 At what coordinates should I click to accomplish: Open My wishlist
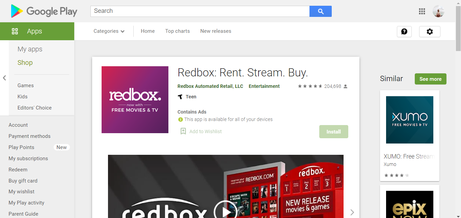(x=22, y=192)
